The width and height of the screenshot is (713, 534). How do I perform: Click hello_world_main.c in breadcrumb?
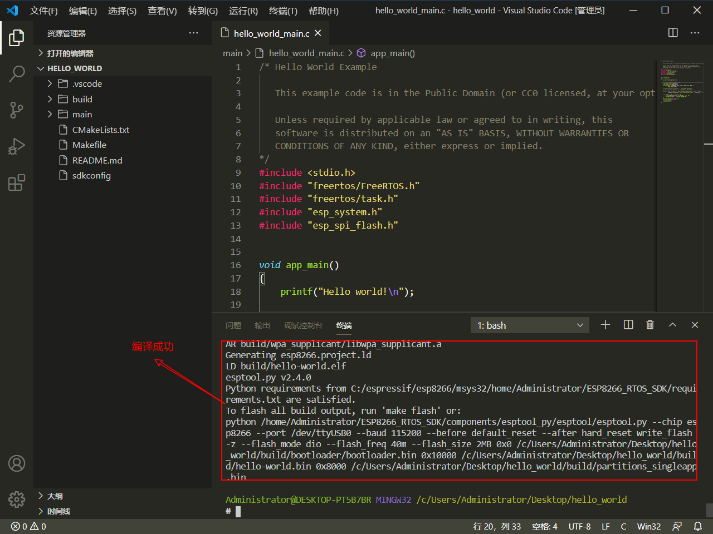306,53
